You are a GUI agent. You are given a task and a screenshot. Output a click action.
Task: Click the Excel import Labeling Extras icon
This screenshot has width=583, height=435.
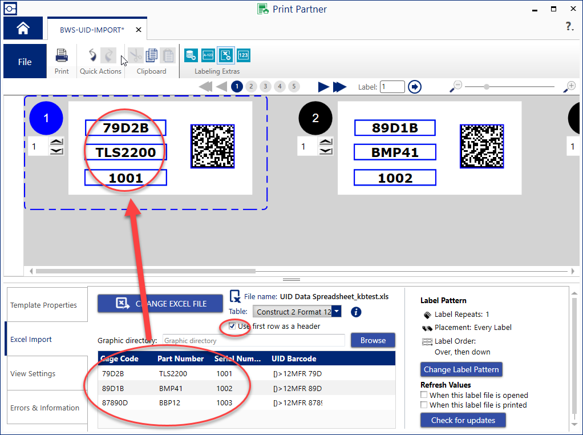[x=226, y=55]
